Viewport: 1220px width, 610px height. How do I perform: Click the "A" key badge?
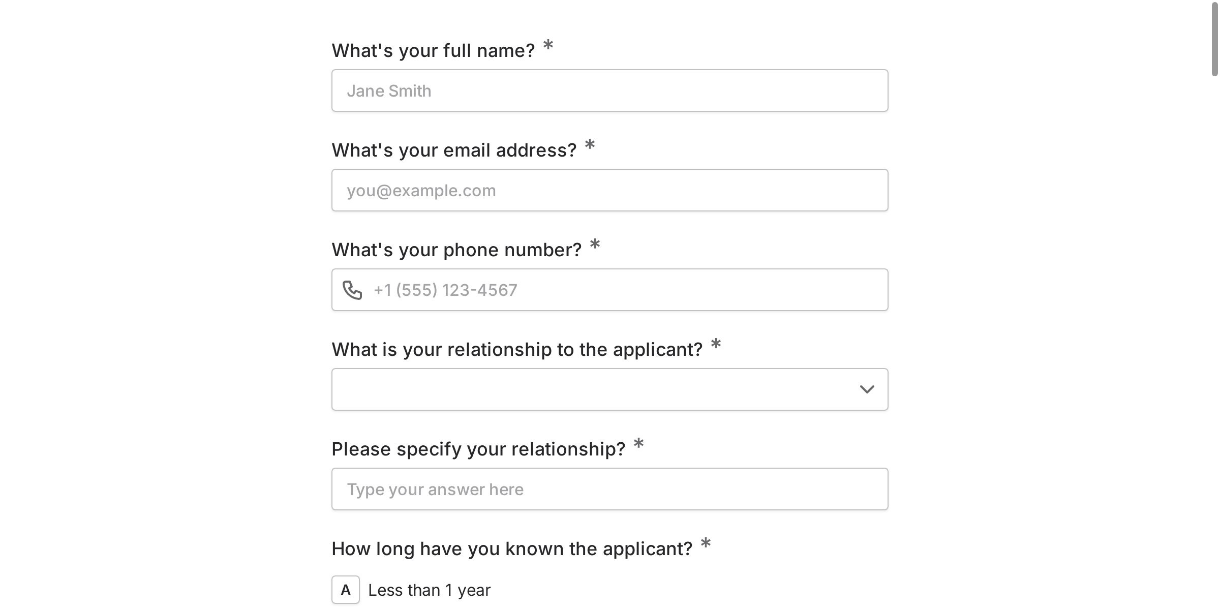coord(346,590)
